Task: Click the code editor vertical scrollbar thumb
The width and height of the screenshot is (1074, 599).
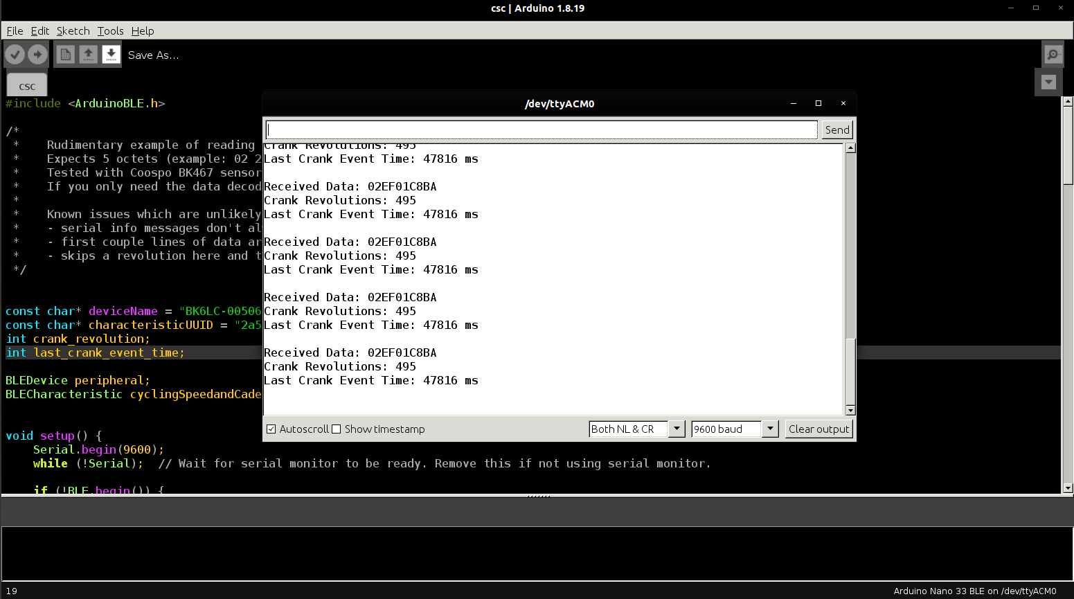Action: tap(1068, 145)
